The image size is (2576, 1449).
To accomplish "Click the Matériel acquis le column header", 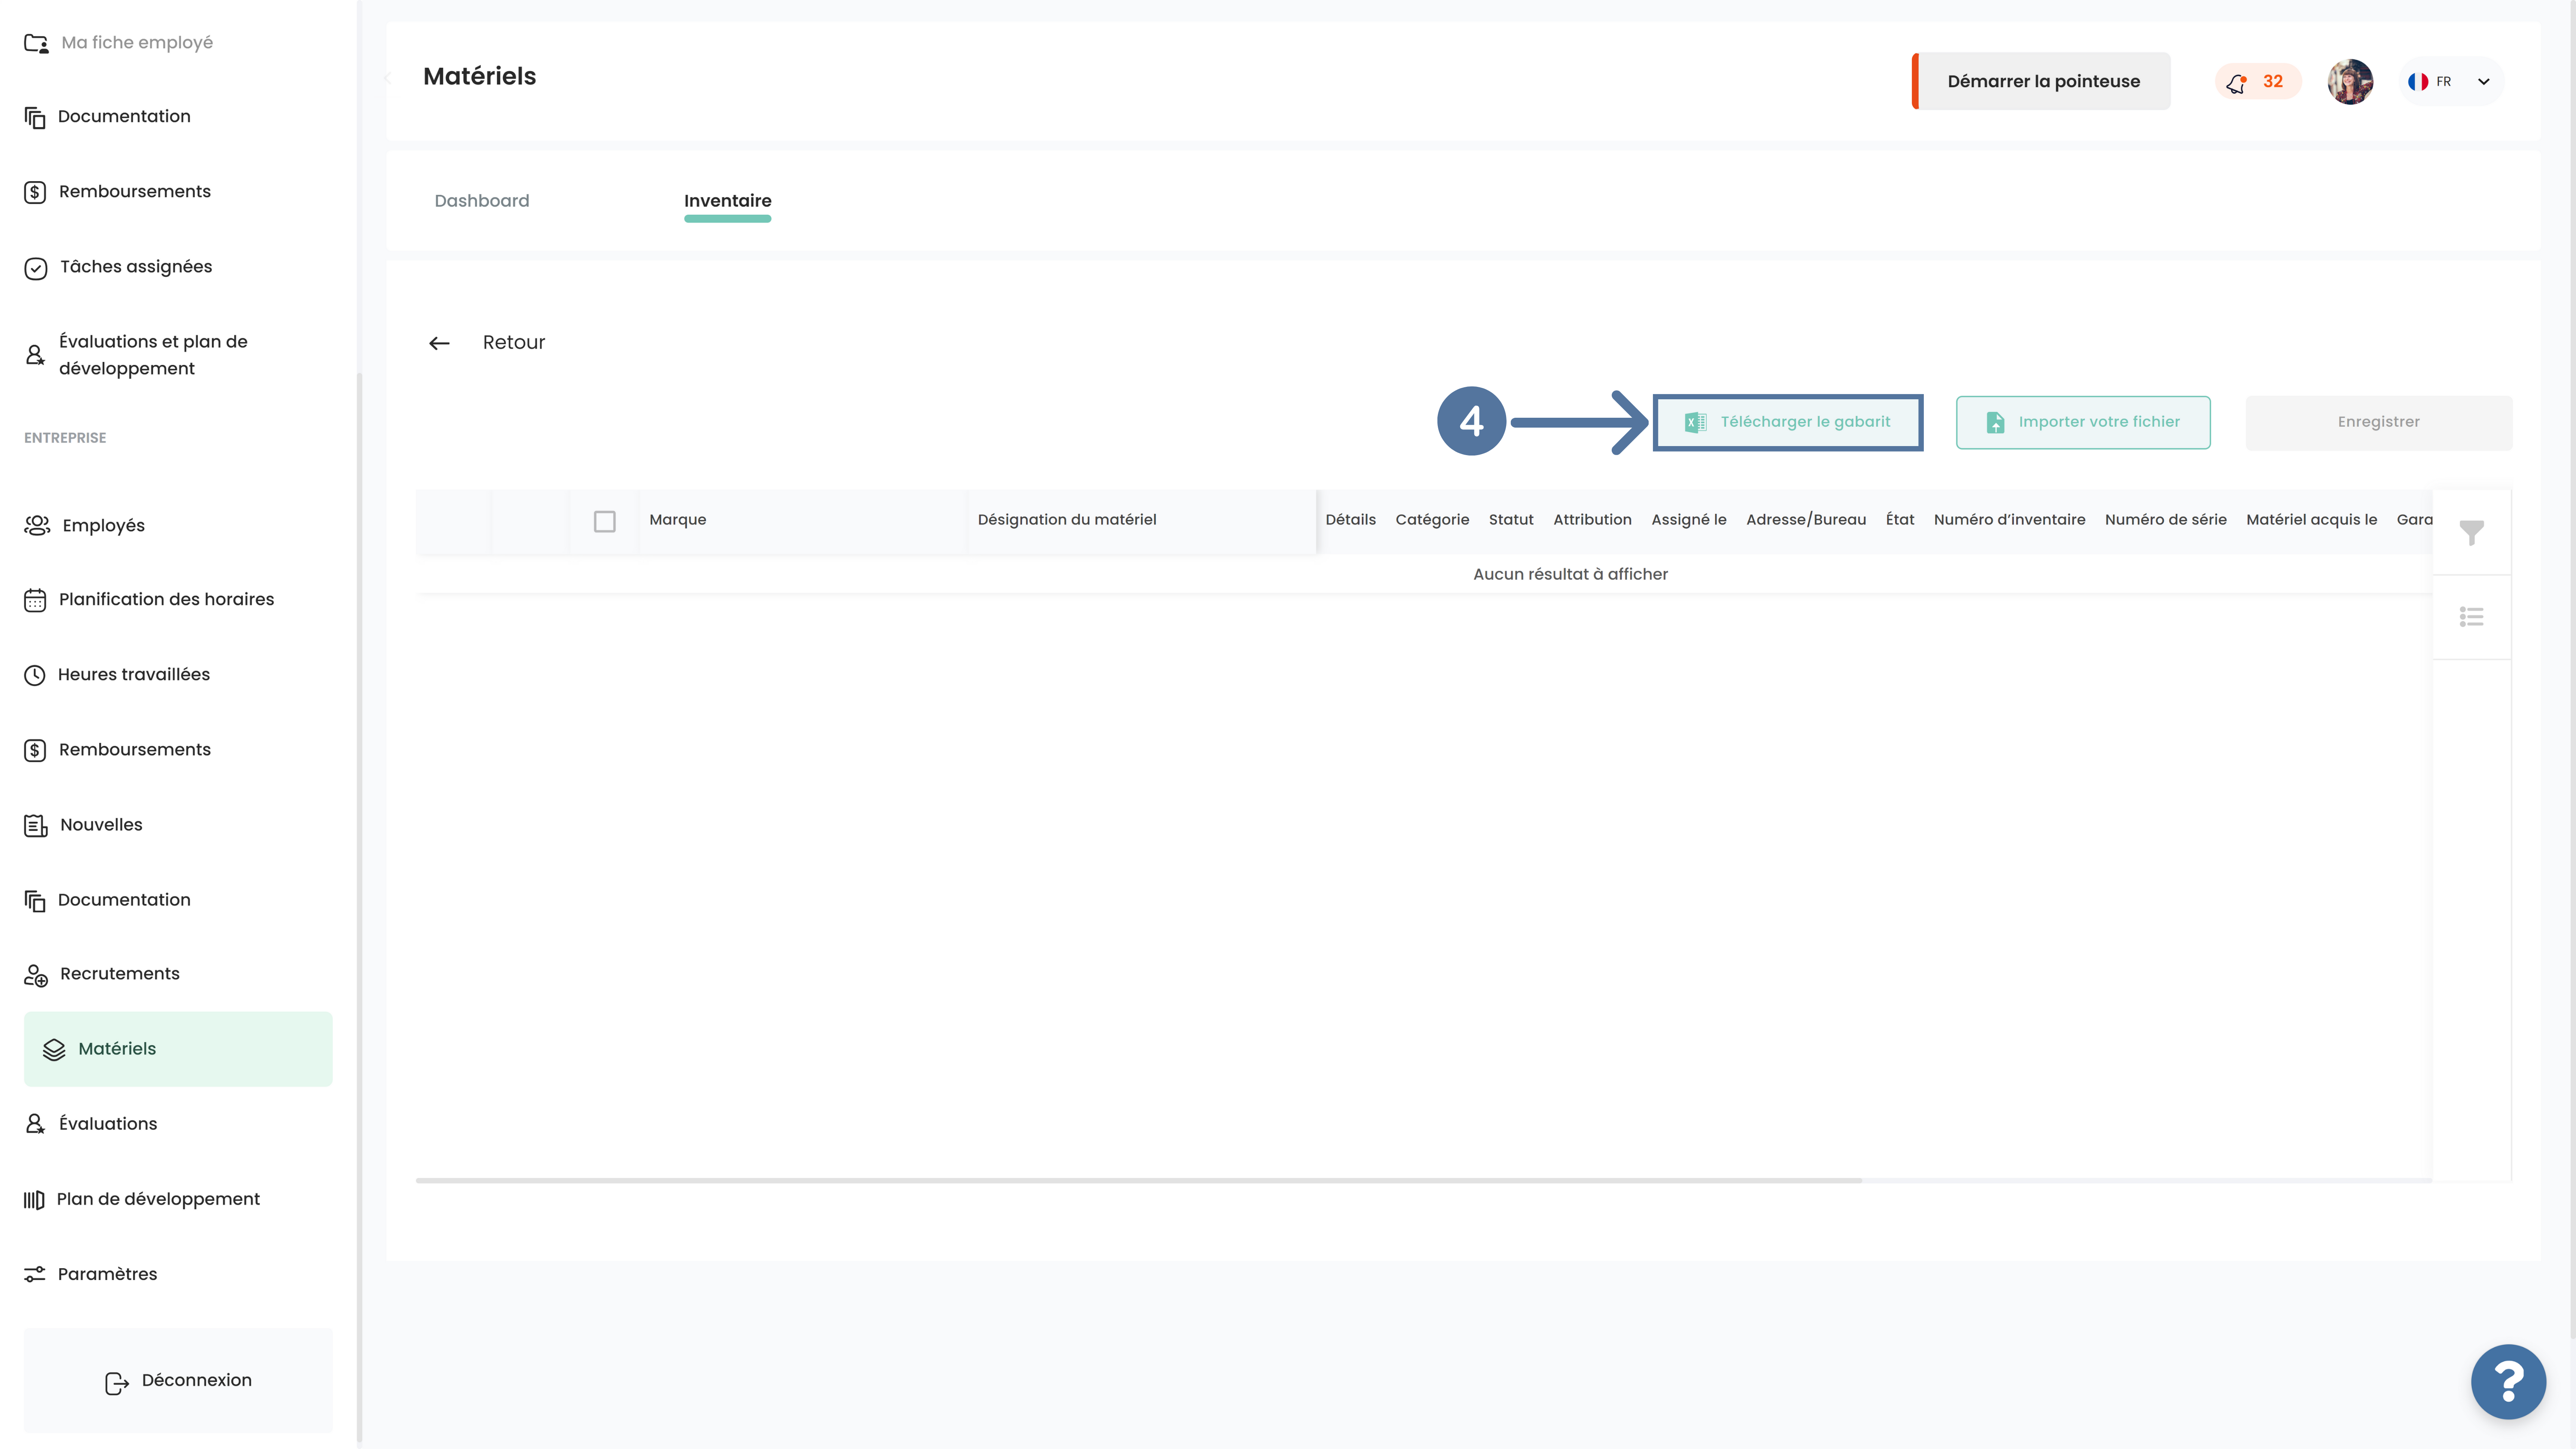I will (x=2311, y=520).
